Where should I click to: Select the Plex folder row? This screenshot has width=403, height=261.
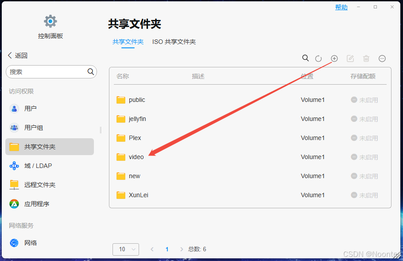click(250, 138)
